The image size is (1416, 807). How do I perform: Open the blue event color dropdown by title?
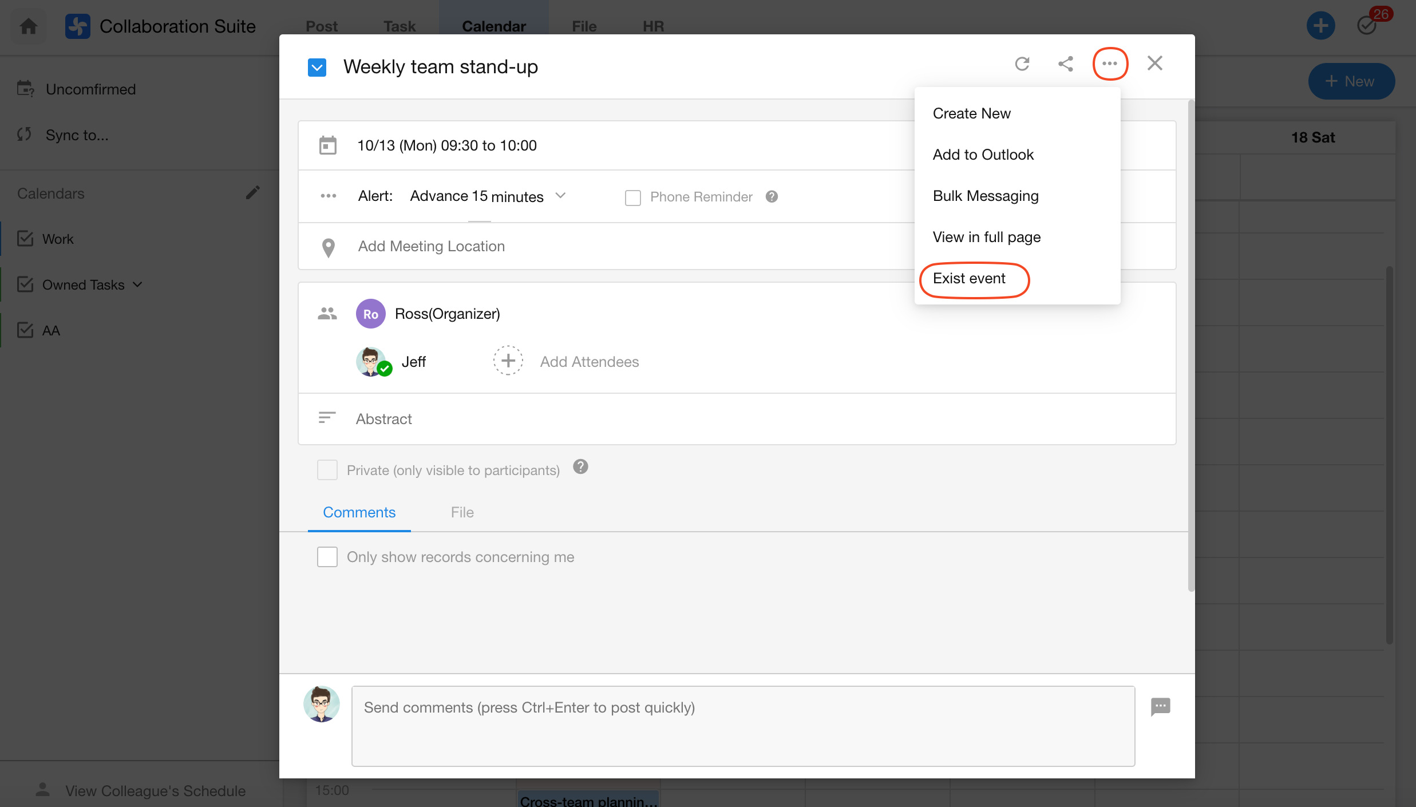tap(317, 68)
